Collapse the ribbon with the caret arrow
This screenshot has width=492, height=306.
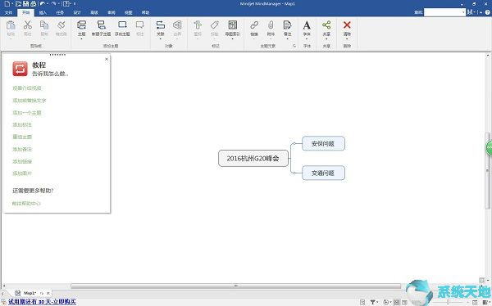coord(481,12)
